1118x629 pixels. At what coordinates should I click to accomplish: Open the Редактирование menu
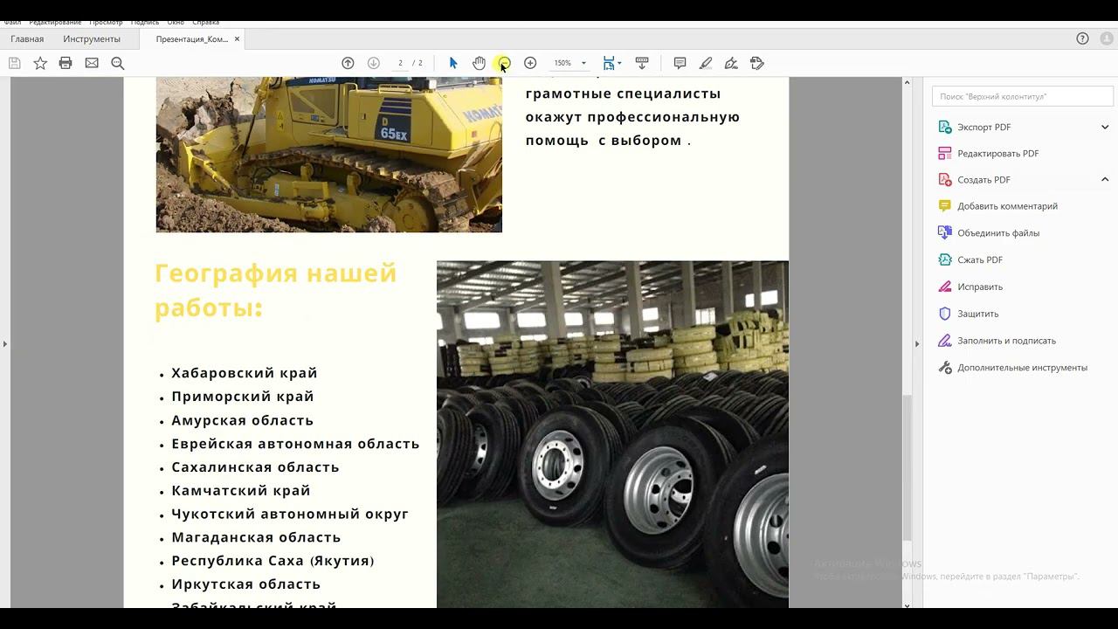(x=55, y=22)
